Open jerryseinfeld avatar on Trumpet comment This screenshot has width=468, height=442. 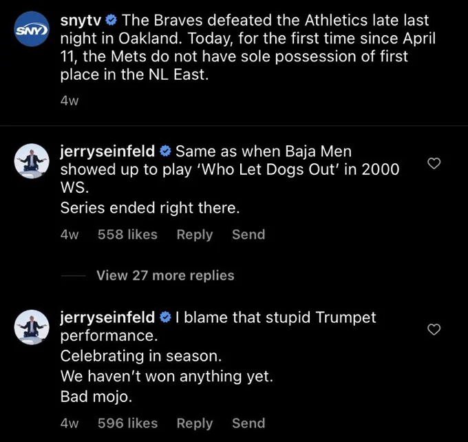[x=32, y=327]
